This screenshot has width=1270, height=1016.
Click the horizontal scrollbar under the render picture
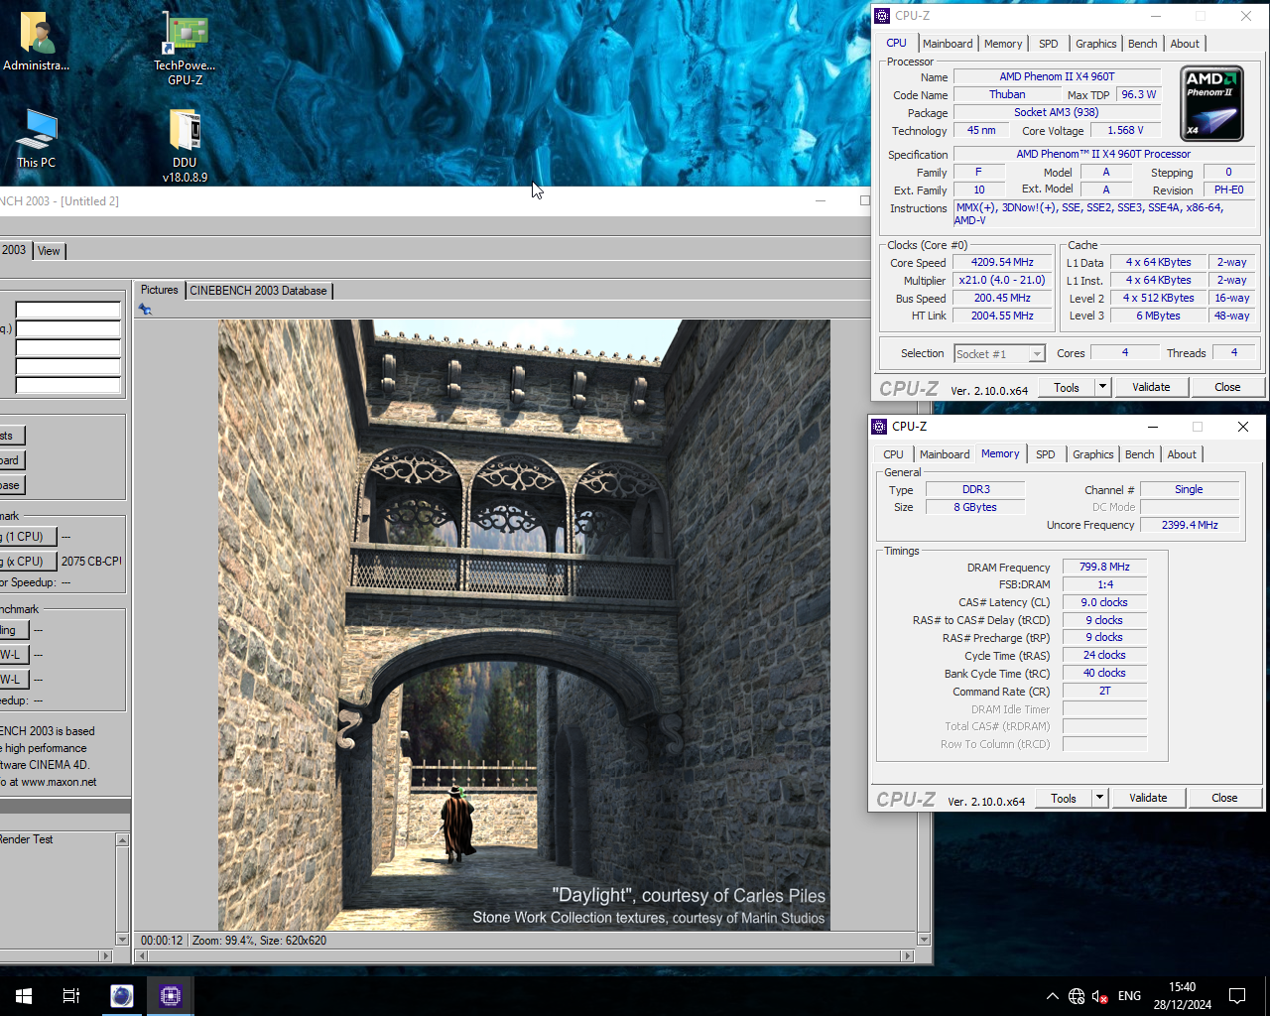click(x=524, y=956)
